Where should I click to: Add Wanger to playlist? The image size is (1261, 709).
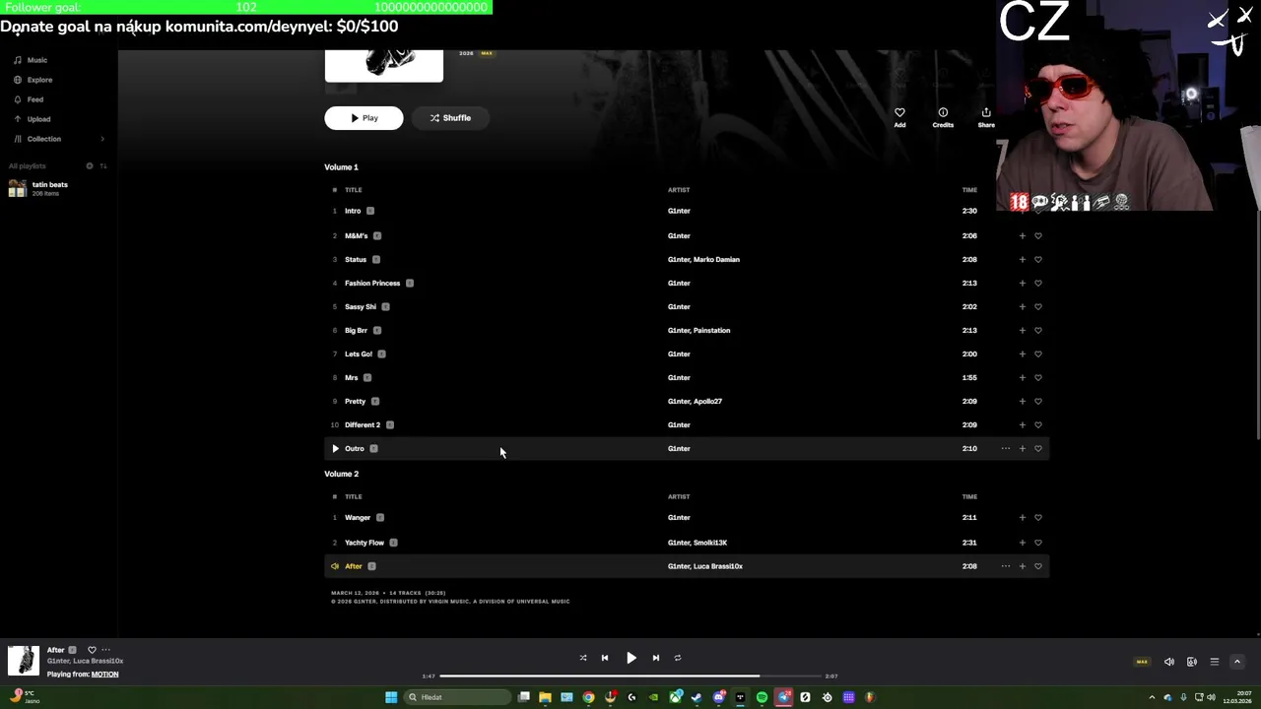(1023, 518)
